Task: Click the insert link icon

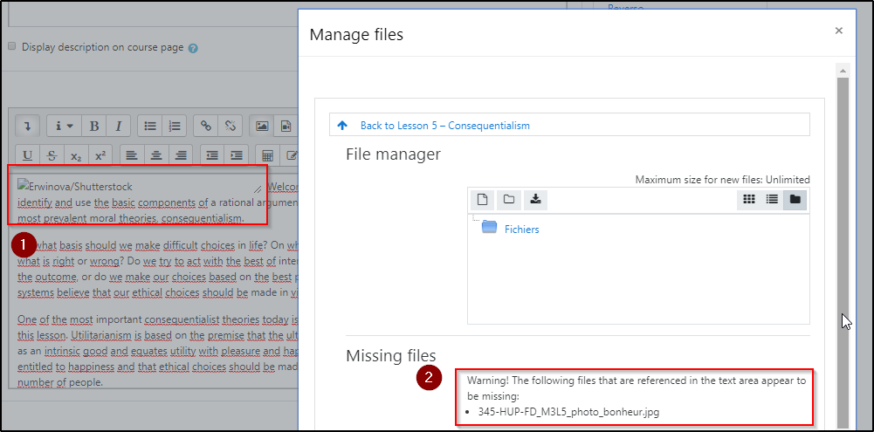Action: 206,126
